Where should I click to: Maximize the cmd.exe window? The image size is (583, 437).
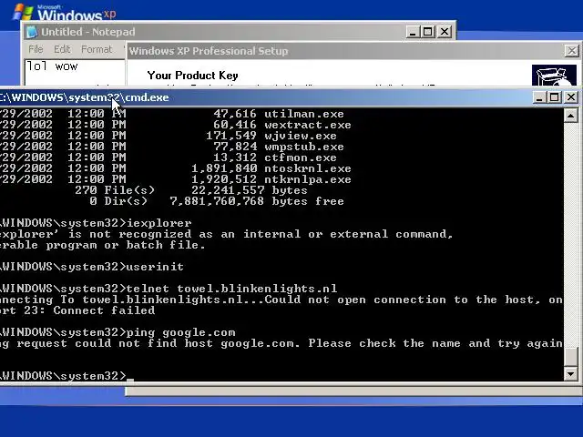(x=555, y=97)
